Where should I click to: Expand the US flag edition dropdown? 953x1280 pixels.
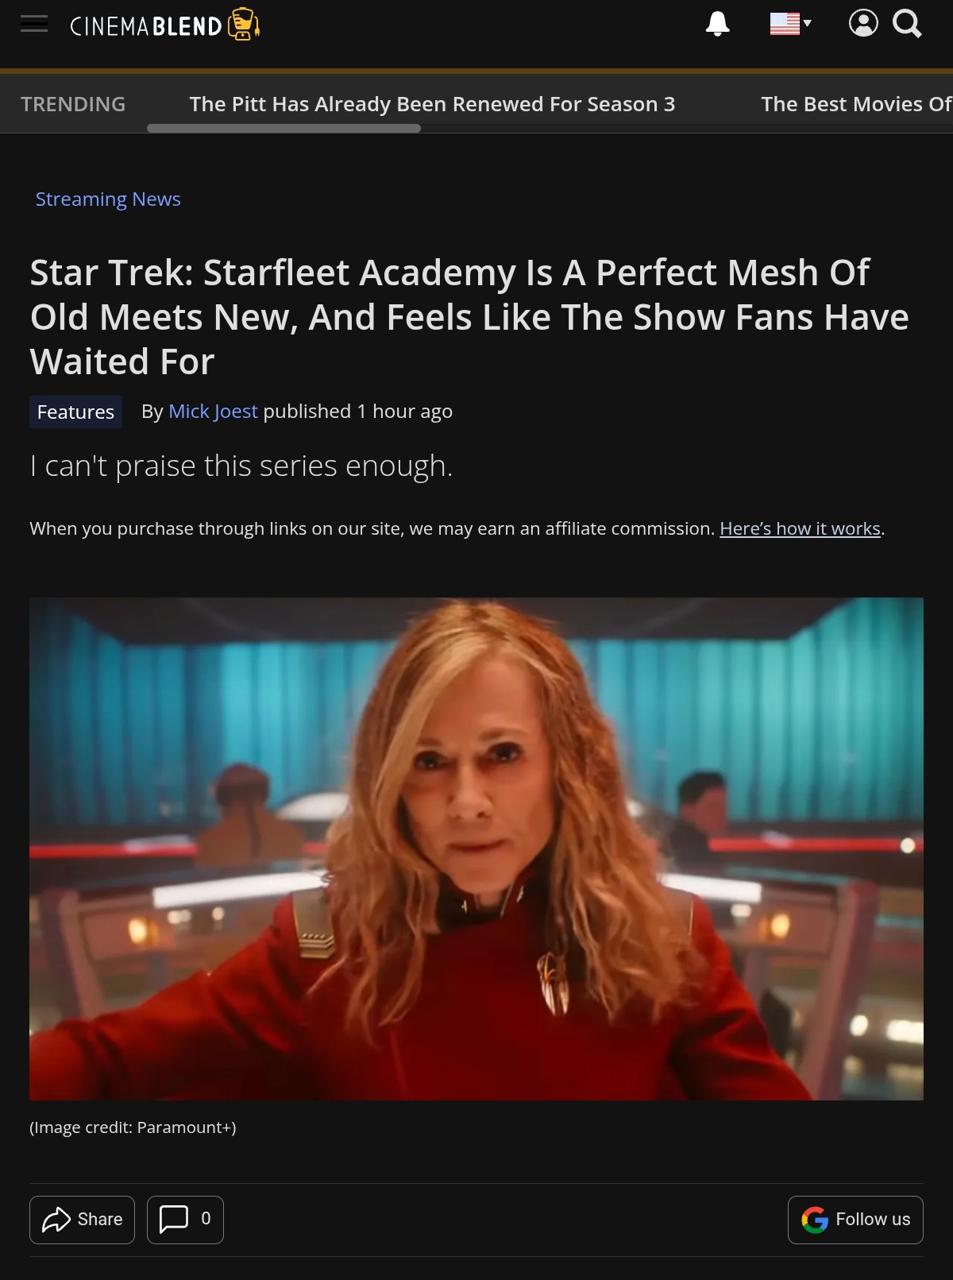pyautogui.click(x=790, y=24)
